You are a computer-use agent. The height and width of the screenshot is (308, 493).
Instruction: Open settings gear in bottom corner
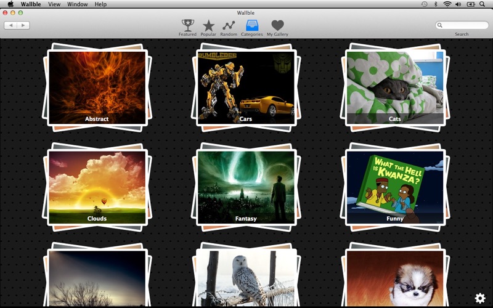479,298
